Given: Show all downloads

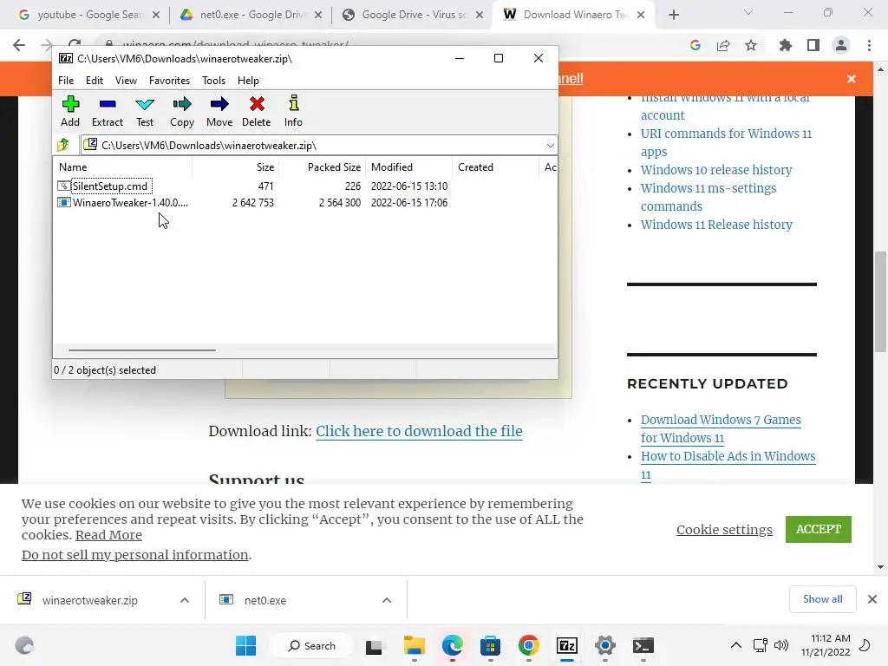Looking at the screenshot, I should pyautogui.click(x=822, y=599).
